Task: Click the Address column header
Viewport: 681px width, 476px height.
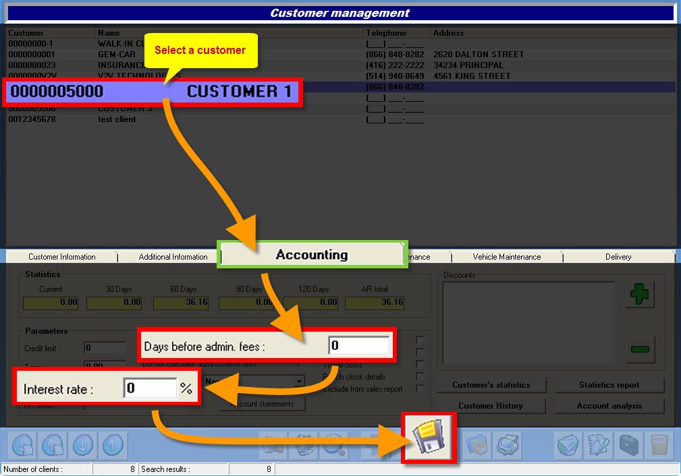Action: point(553,33)
